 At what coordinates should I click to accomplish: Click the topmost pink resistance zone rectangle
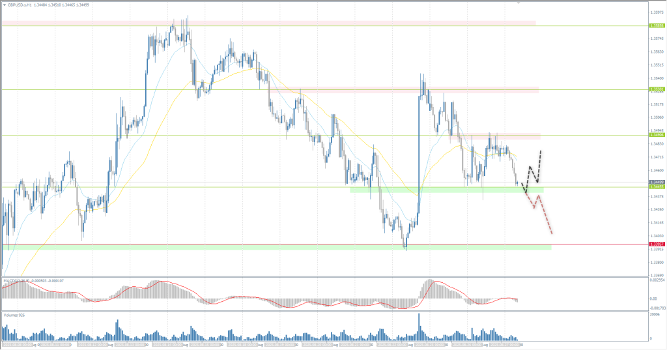pos(261,23)
